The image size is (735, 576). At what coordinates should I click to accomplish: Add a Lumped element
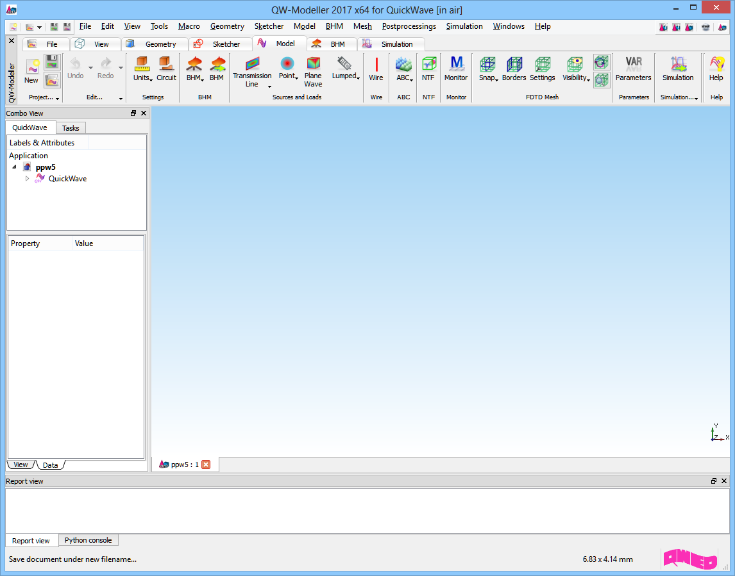(346, 69)
